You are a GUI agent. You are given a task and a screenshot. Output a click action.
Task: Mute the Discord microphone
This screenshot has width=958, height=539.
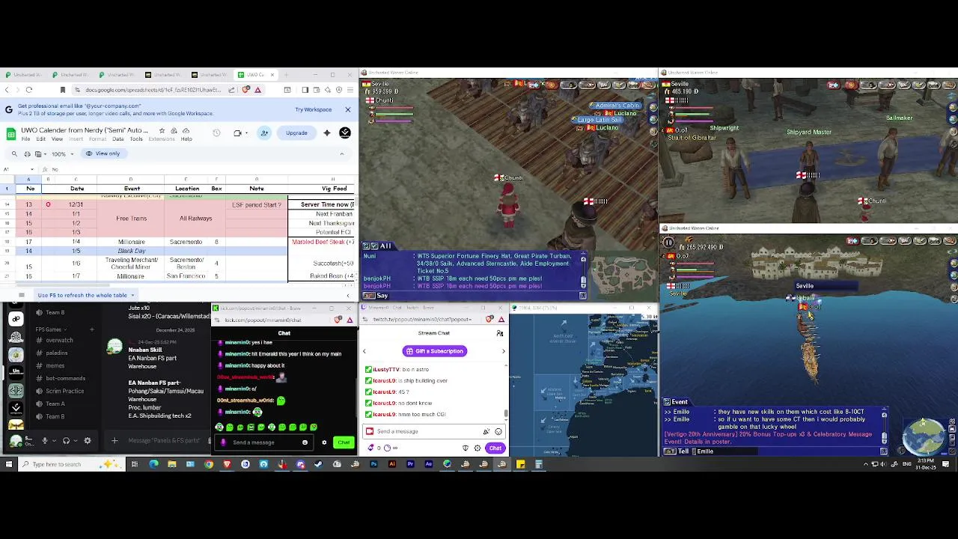pyautogui.click(x=44, y=441)
